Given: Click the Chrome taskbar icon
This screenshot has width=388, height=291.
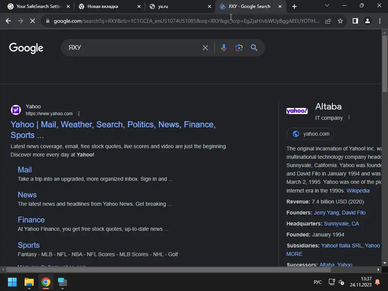Looking at the screenshot, I should 46,282.
